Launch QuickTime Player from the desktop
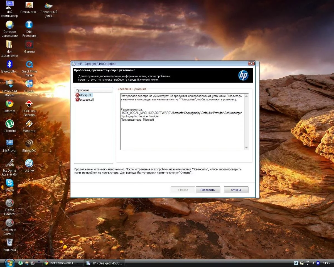Screen dimensions: 334x267 pos(29,68)
